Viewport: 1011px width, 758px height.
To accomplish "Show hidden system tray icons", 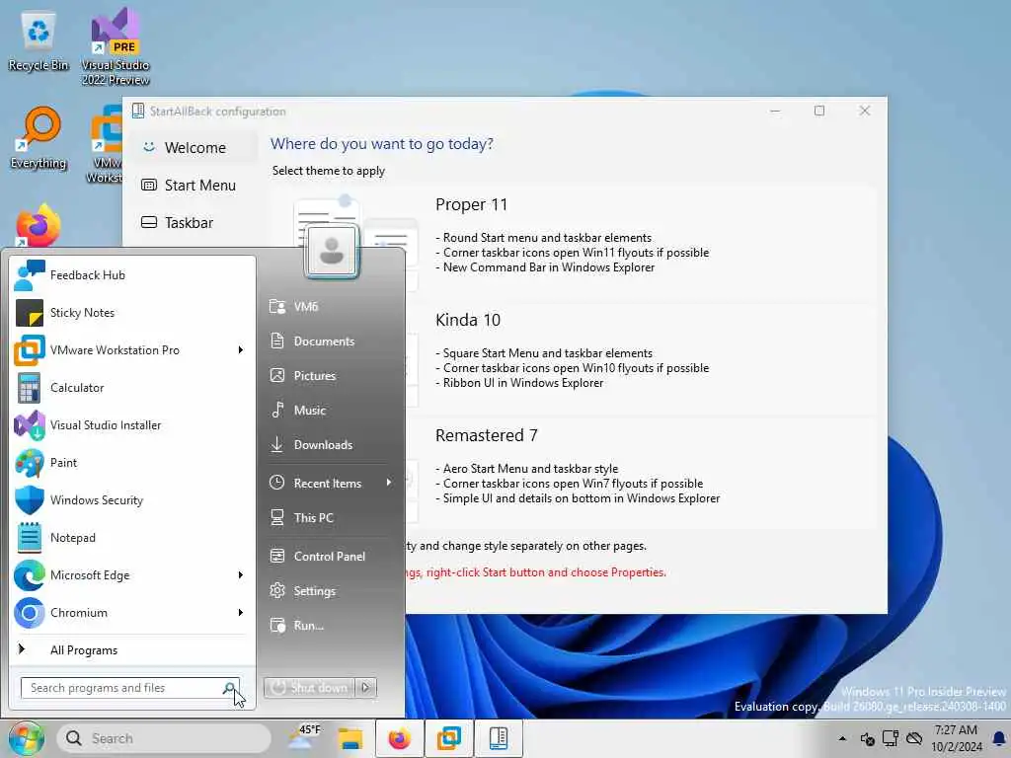I will (842, 738).
